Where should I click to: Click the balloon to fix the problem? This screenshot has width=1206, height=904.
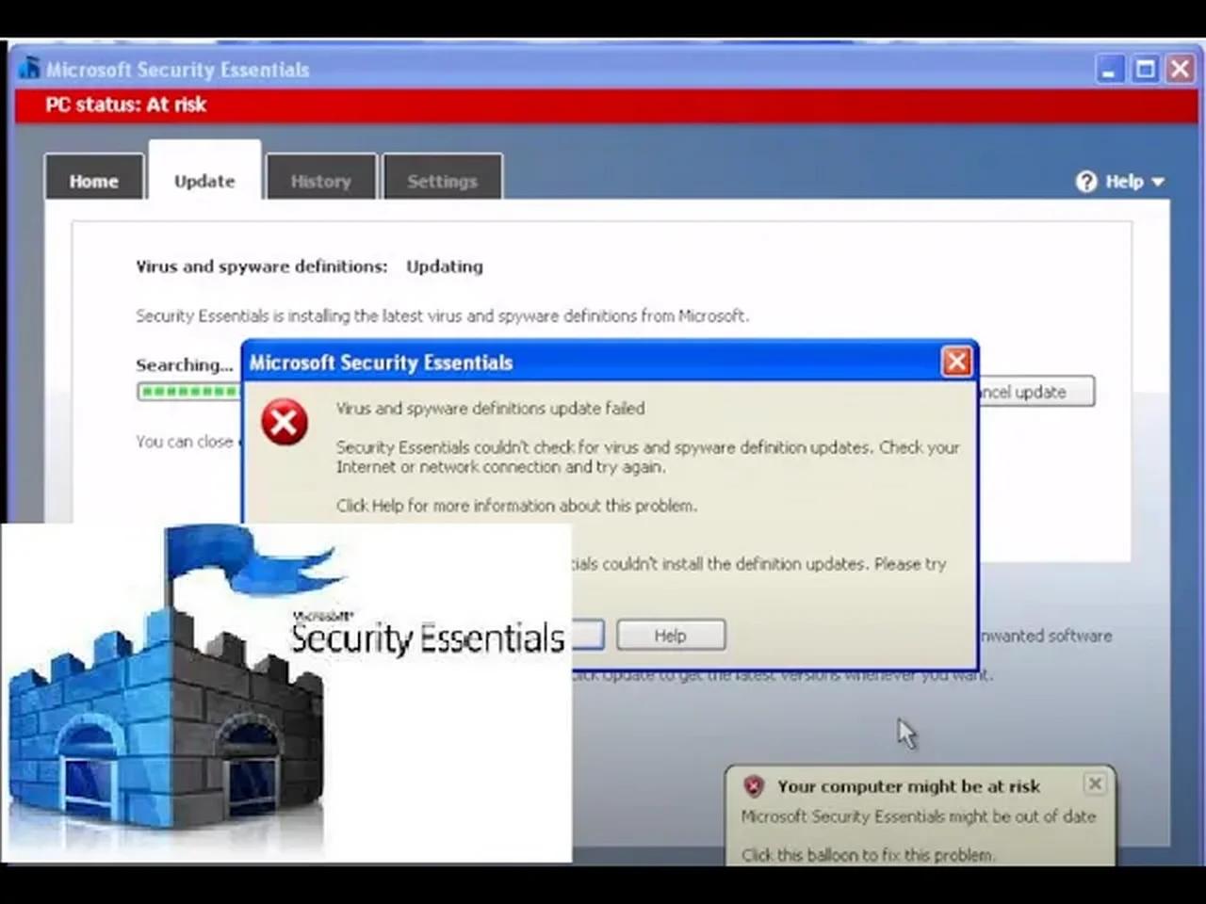tap(868, 854)
